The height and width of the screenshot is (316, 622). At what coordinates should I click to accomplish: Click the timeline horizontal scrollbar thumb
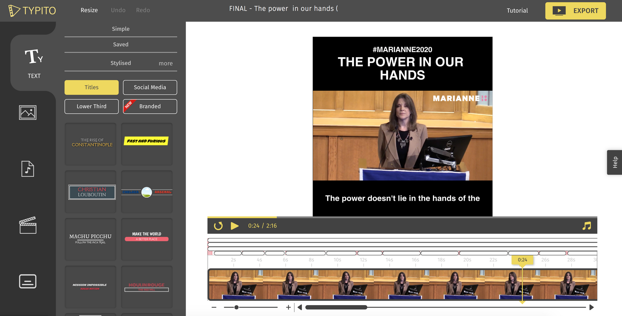point(336,307)
